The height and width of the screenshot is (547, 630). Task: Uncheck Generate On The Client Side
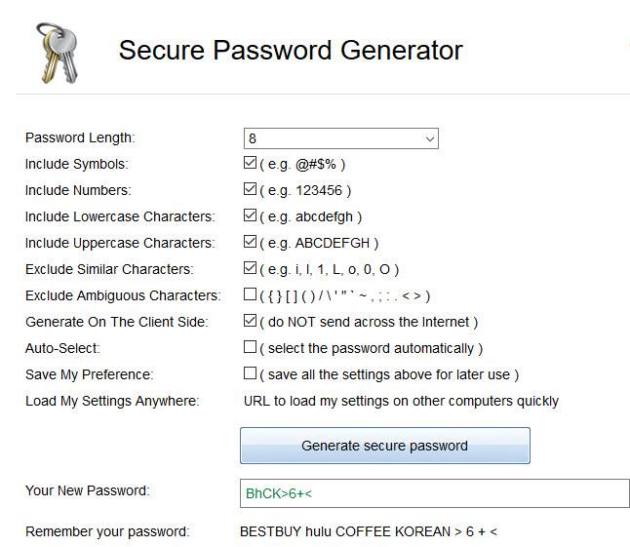(x=250, y=321)
